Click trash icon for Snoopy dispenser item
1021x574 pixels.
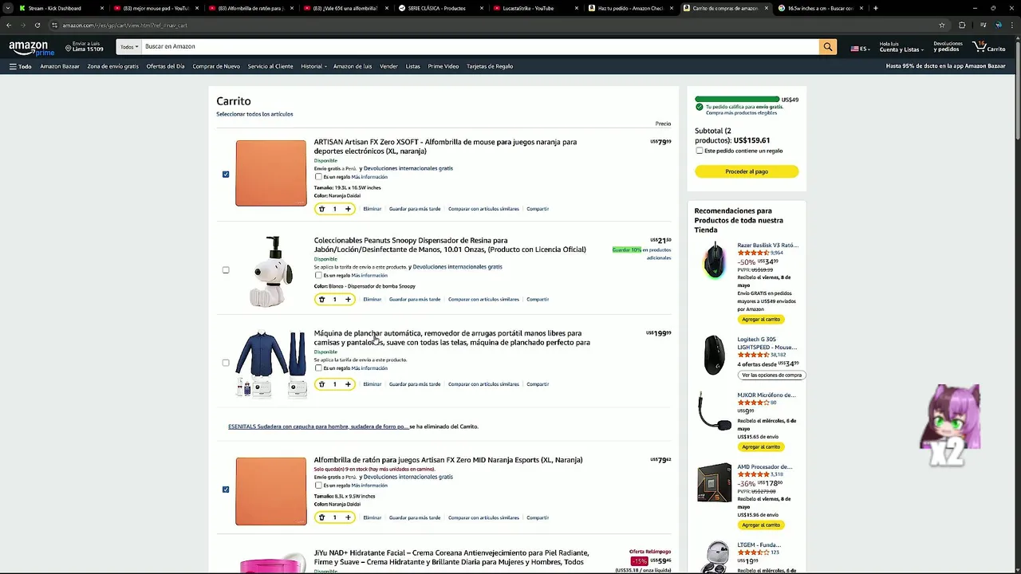pyautogui.click(x=321, y=299)
